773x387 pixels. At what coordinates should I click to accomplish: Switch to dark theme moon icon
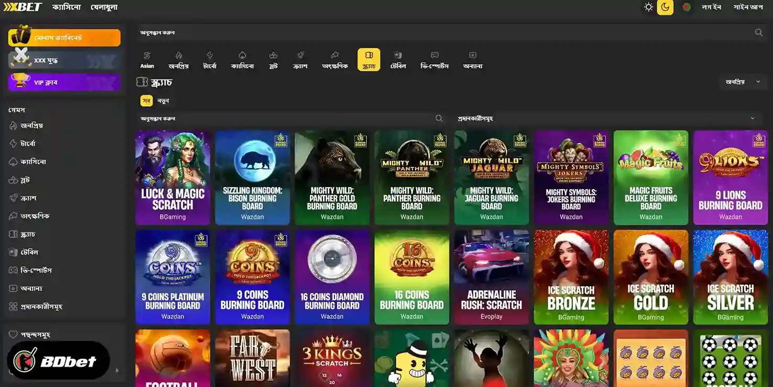(x=665, y=7)
